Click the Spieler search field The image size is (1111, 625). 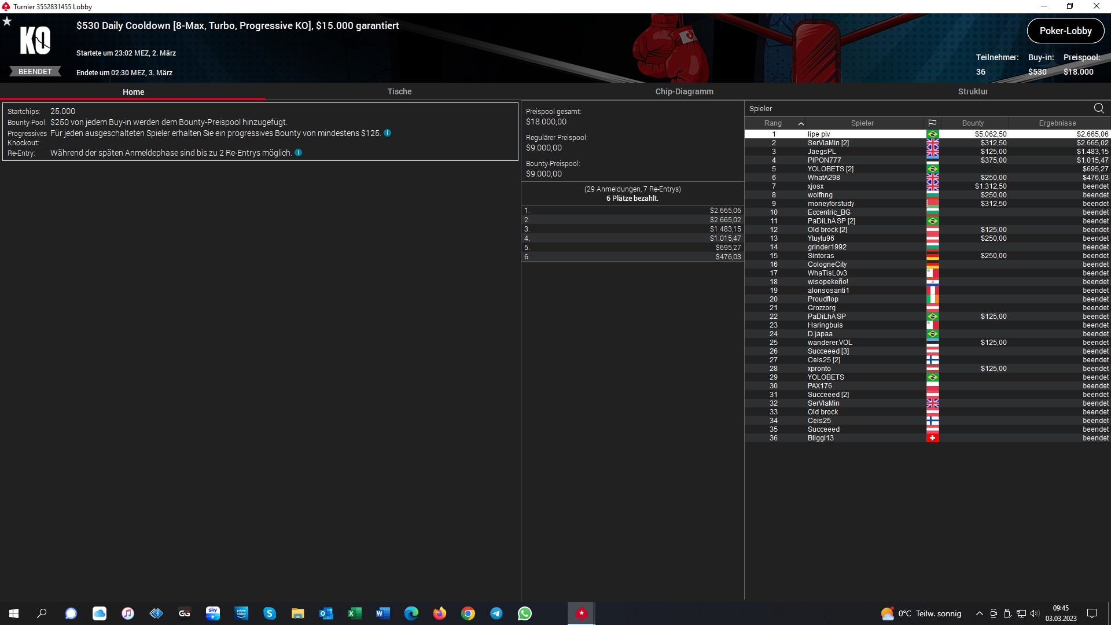(914, 108)
